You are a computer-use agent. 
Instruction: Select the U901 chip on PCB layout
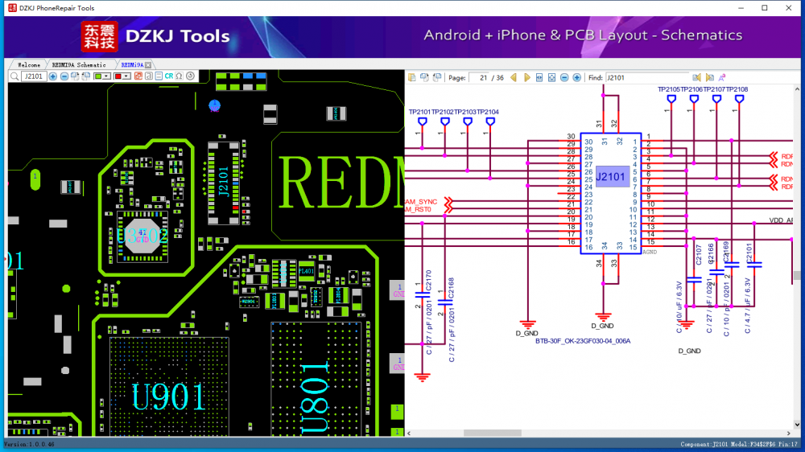(169, 397)
